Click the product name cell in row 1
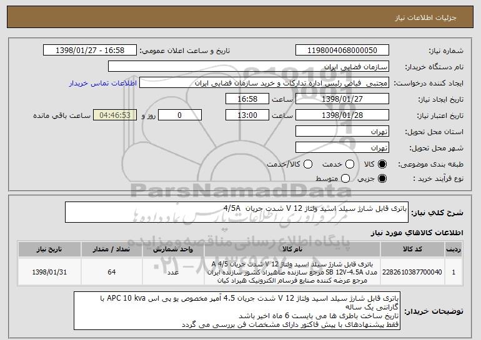Screen dimensions: 481x340 click(x=292, y=272)
